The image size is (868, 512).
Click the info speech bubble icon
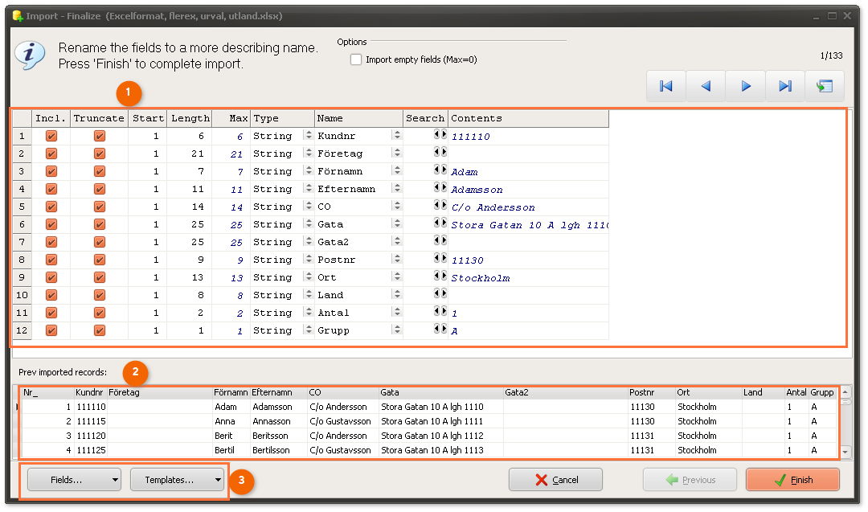pos(30,55)
